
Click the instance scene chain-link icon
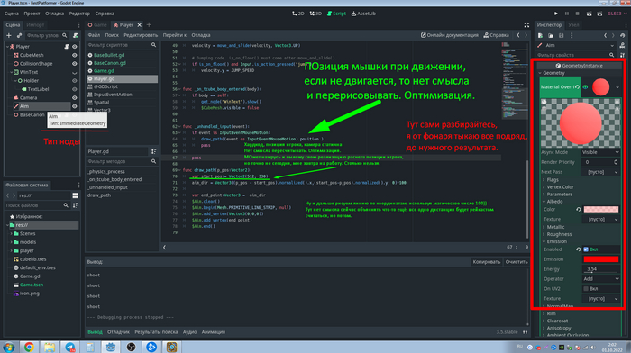click(x=19, y=35)
